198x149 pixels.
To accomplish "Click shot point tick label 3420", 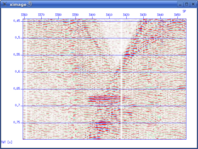I will point(126,15).
